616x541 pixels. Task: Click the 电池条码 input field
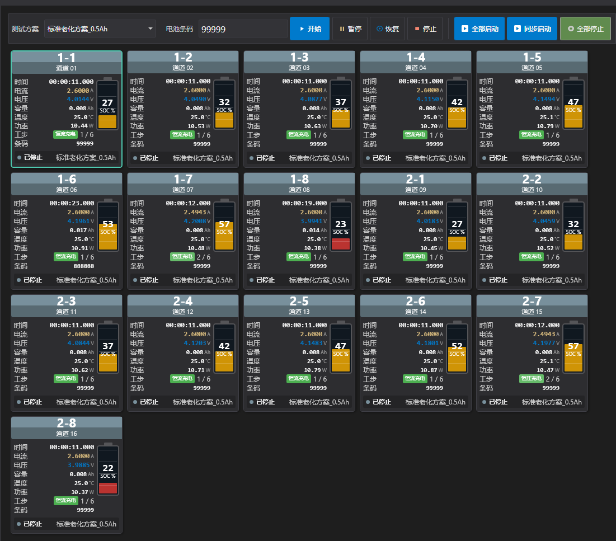coord(243,29)
